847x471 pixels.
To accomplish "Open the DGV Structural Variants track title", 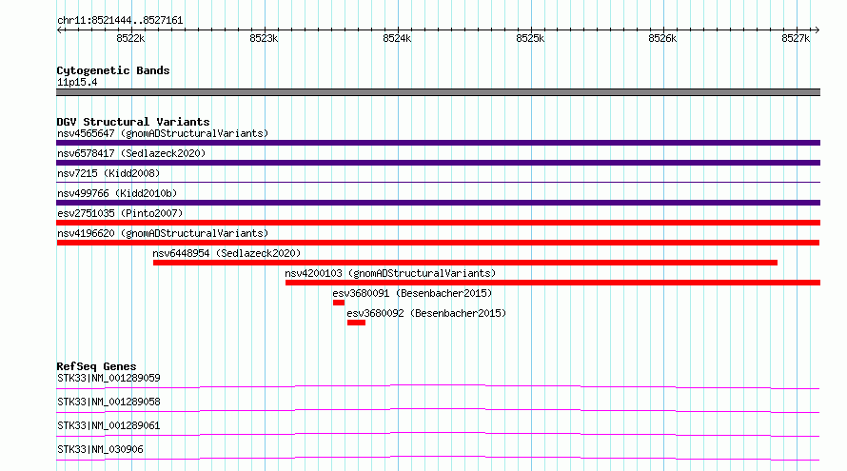I will pos(133,122).
